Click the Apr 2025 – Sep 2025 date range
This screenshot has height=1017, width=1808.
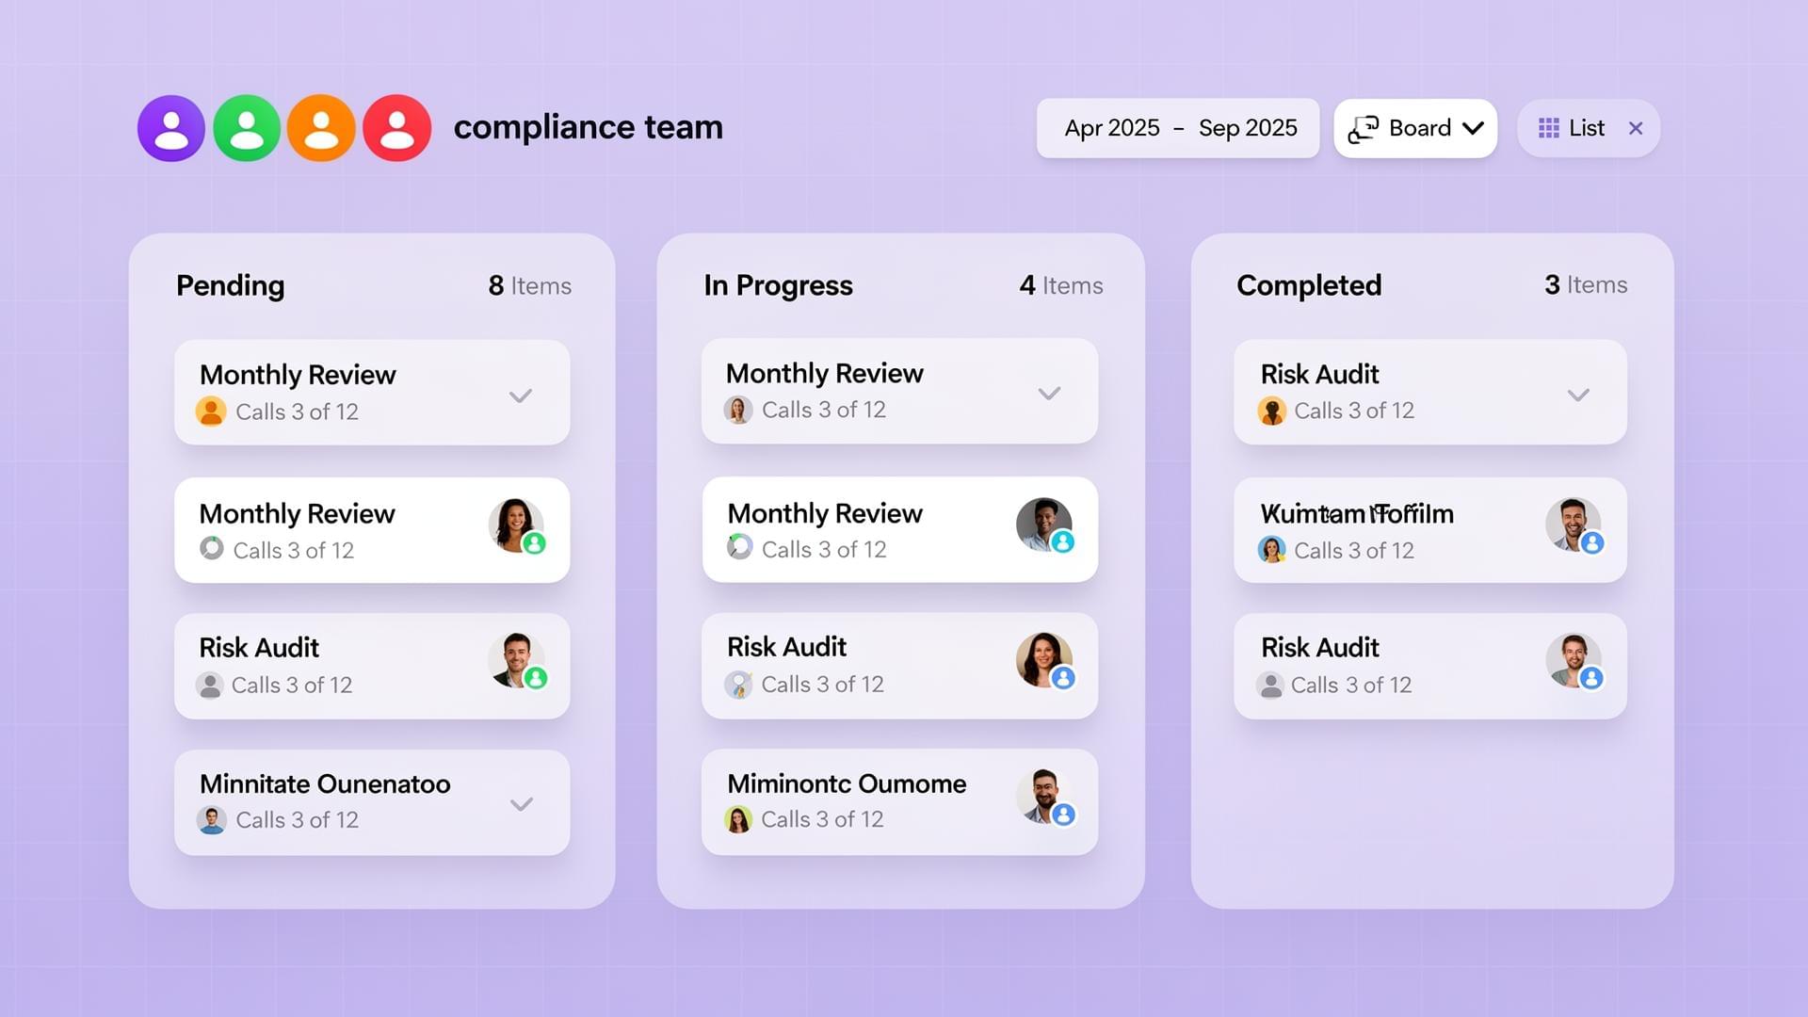coord(1177,128)
